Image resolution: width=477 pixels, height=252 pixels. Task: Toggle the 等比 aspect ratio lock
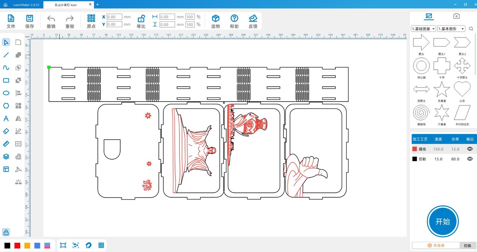coord(141,19)
